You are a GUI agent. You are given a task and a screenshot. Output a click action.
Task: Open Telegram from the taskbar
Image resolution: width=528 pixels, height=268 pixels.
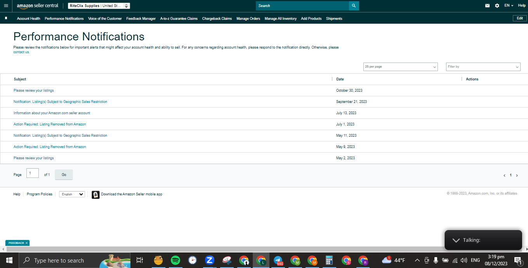click(x=278, y=260)
